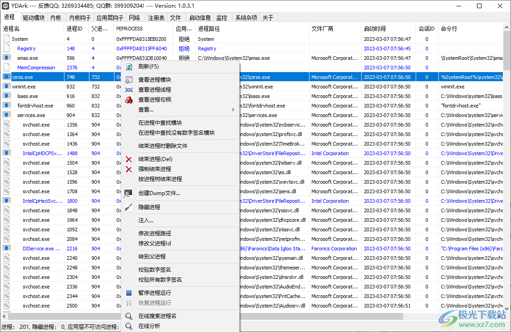The width and height of the screenshot is (511, 332).
Task: Click the blue square suspend icon beside 暂停进程运行
Action: pos(129,293)
